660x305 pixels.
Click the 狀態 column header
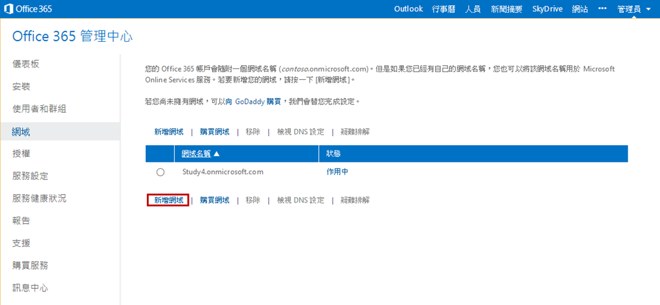tap(333, 153)
